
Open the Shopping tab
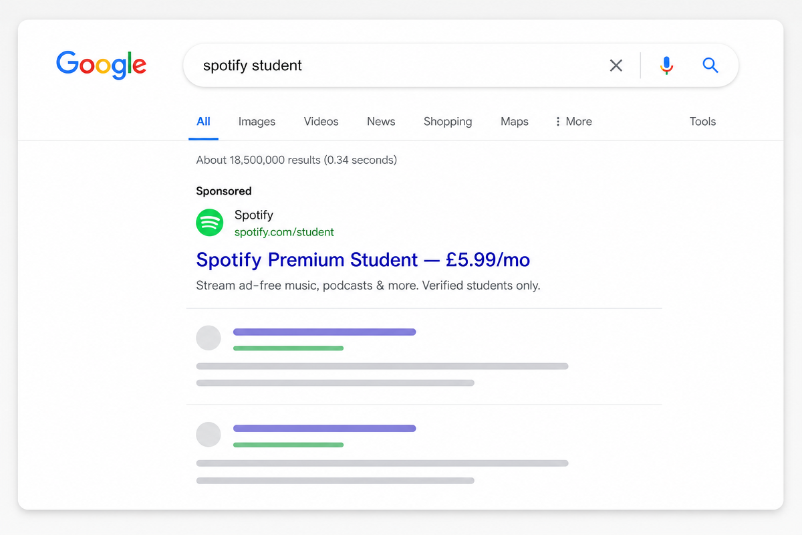pyautogui.click(x=448, y=122)
